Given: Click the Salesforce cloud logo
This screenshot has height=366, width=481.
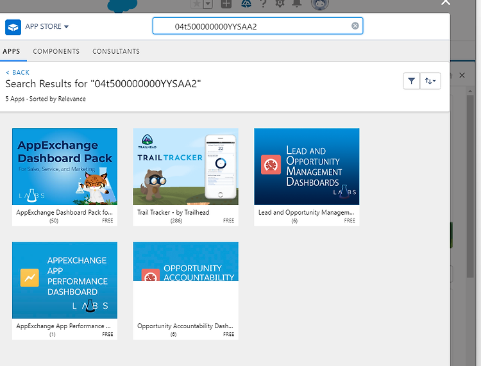Looking at the screenshot, I should pos(122,6).
